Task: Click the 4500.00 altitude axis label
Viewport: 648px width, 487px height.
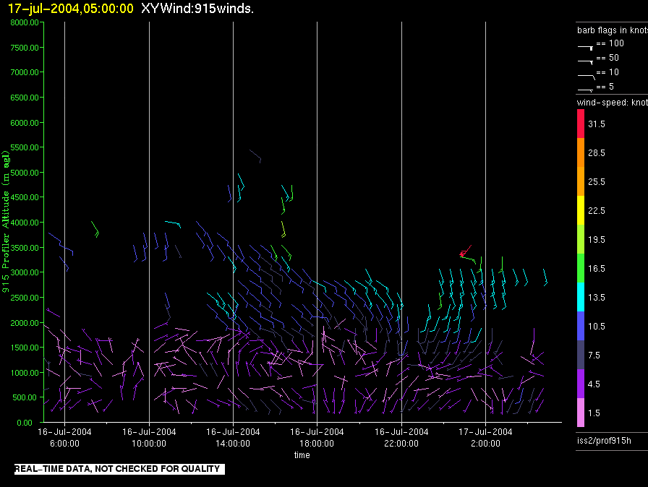Action: 25,197
